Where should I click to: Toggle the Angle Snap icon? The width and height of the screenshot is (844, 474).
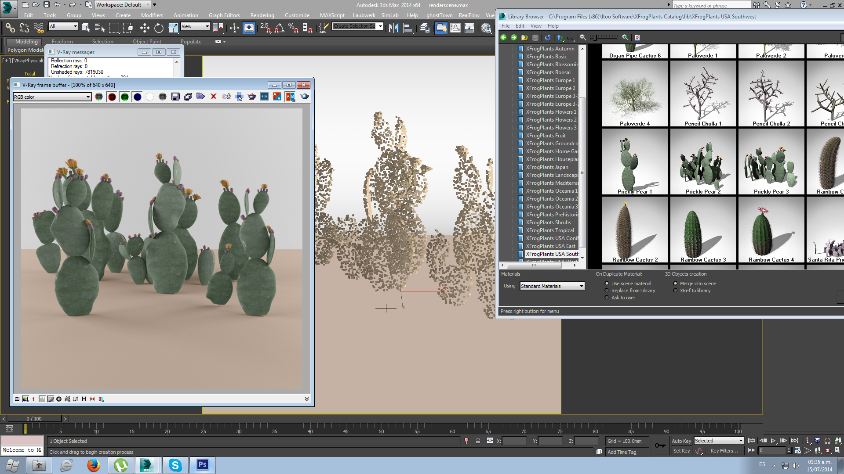[x=279, y=28]
